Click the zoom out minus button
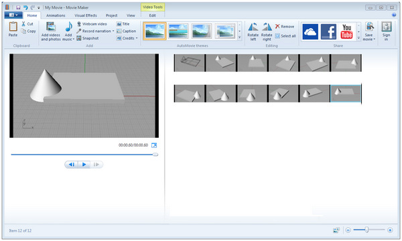Screen dimensions: 402x241 point(348,230)
